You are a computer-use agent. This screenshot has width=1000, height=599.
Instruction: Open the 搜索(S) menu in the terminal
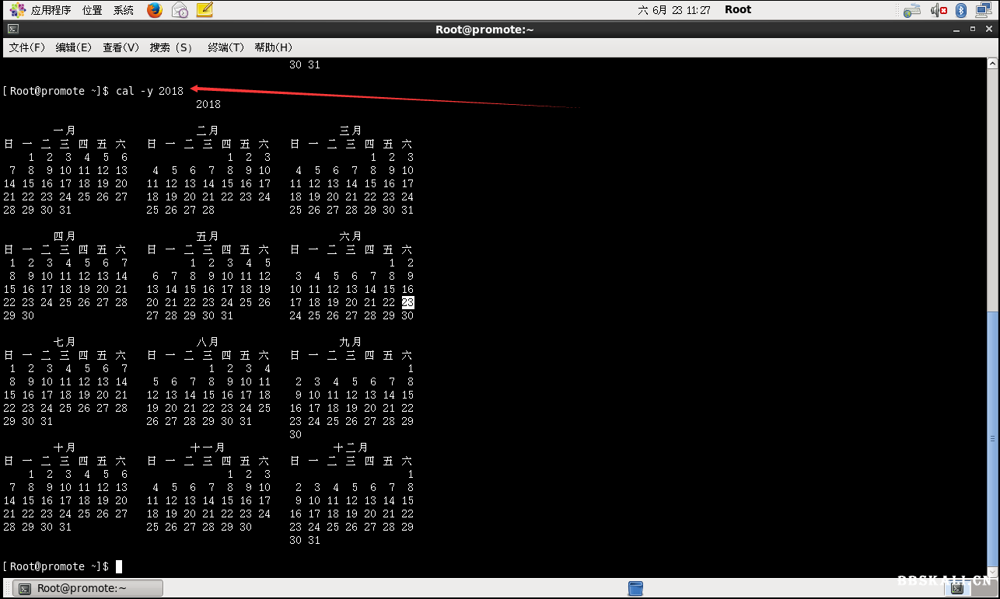(170, 47)
